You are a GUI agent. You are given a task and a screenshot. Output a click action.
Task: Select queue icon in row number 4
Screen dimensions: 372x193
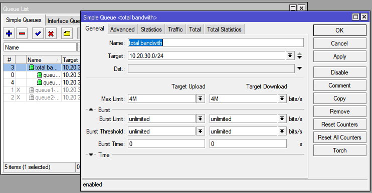(40, 82)
